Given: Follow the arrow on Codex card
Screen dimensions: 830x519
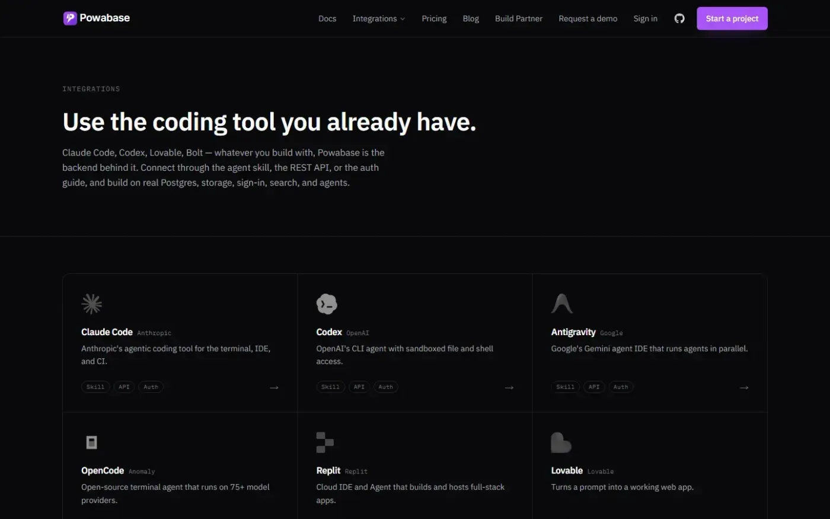Looking at the screenshot, I should [509, 387].
